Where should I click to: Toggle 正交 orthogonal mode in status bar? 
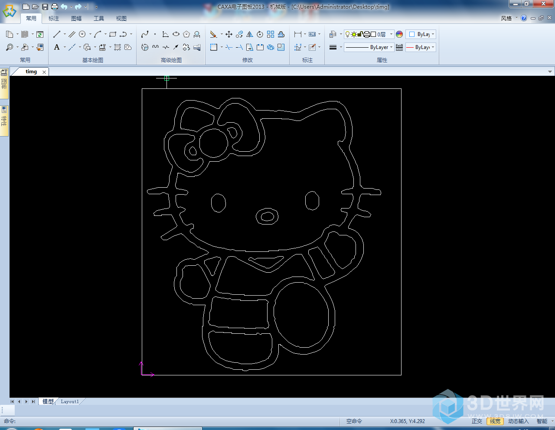477,421
